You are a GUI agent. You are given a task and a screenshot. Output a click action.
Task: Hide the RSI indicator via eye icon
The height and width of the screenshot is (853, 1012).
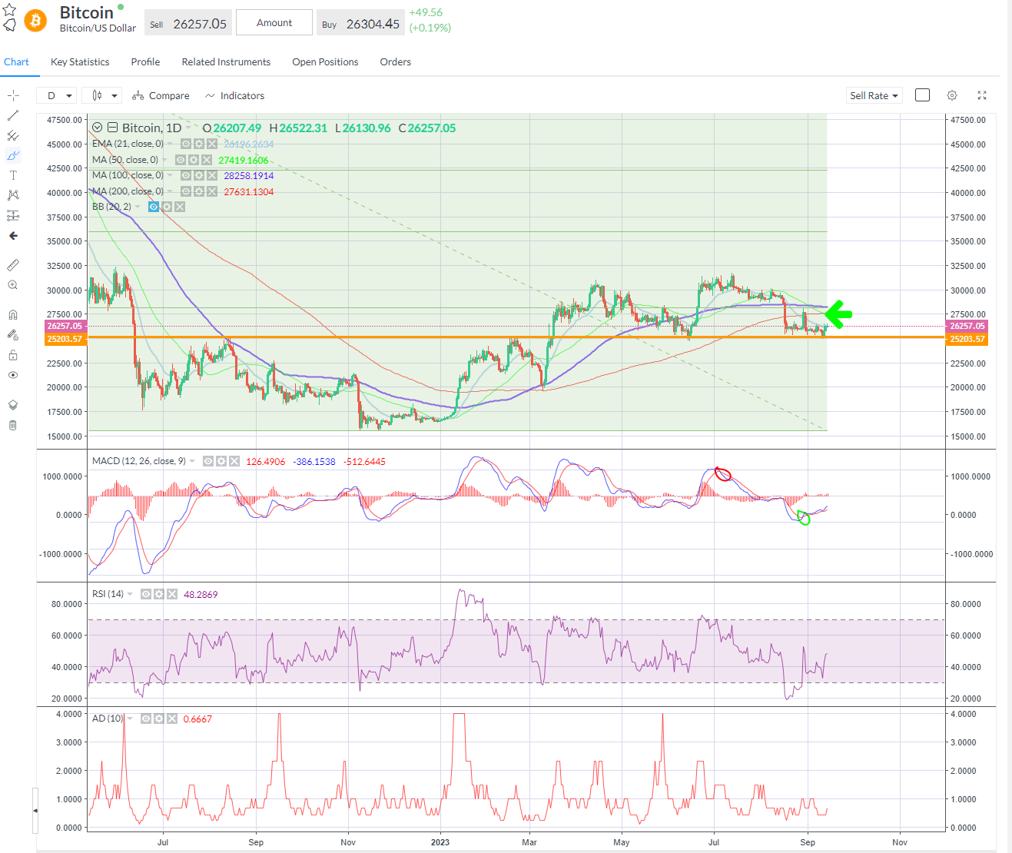[146, 594]
